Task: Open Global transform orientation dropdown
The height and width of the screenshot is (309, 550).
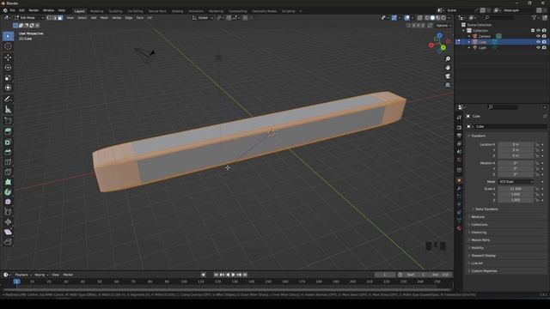Action: [x=203, y=17]
